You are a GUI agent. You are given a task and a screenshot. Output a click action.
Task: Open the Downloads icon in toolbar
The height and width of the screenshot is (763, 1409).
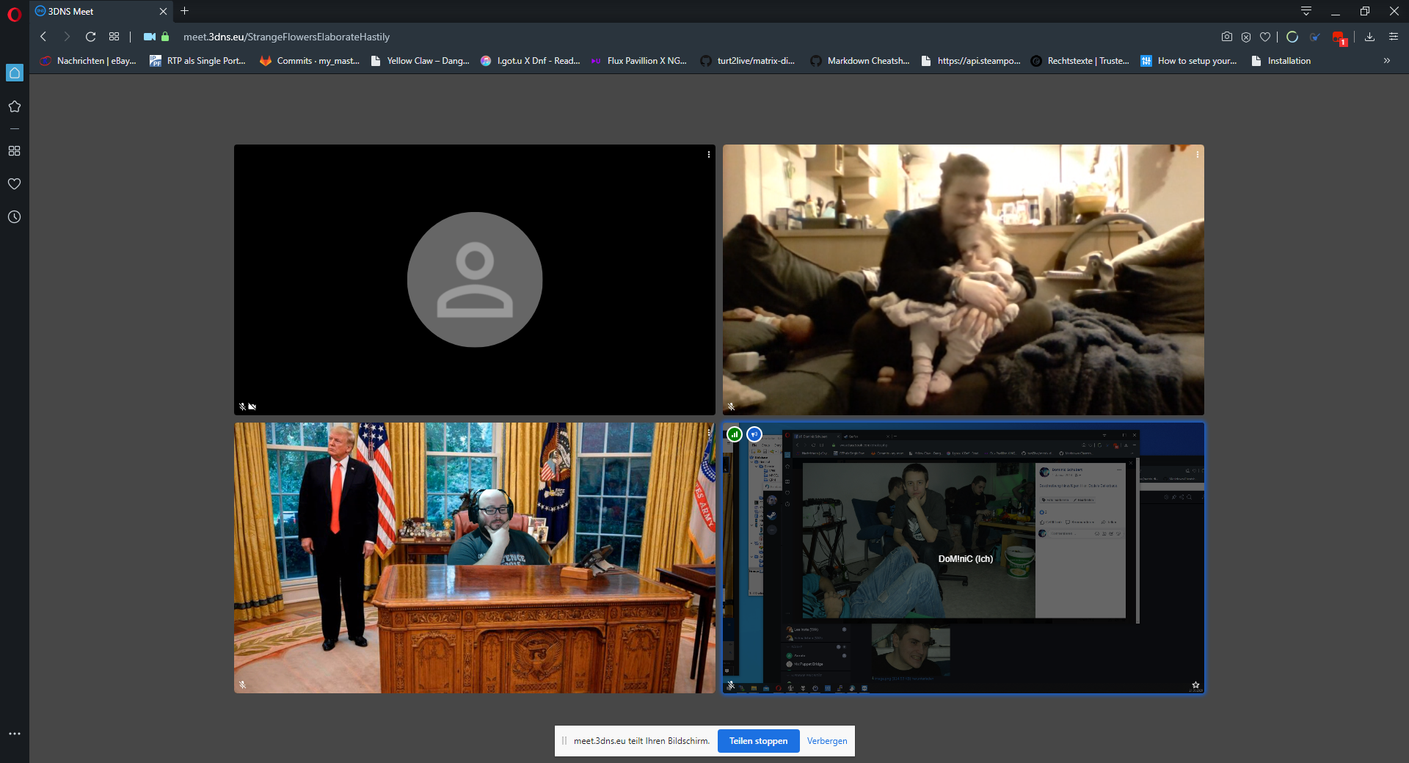coord(1369,37)
